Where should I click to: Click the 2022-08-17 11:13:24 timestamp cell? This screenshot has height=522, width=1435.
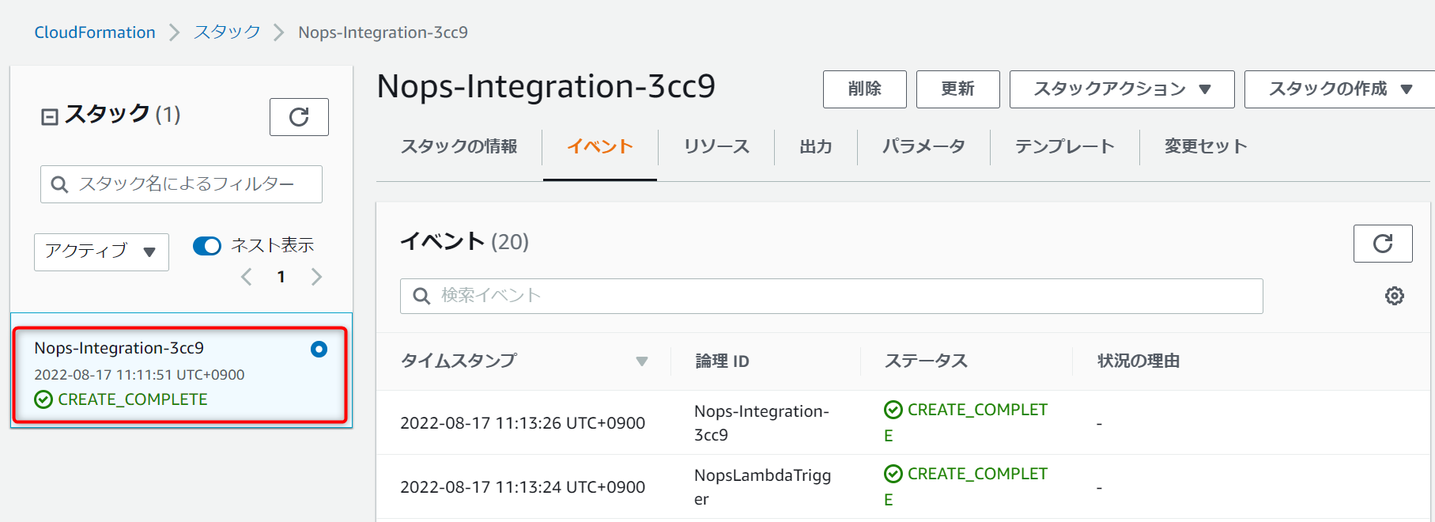click(x=523, y=487)
